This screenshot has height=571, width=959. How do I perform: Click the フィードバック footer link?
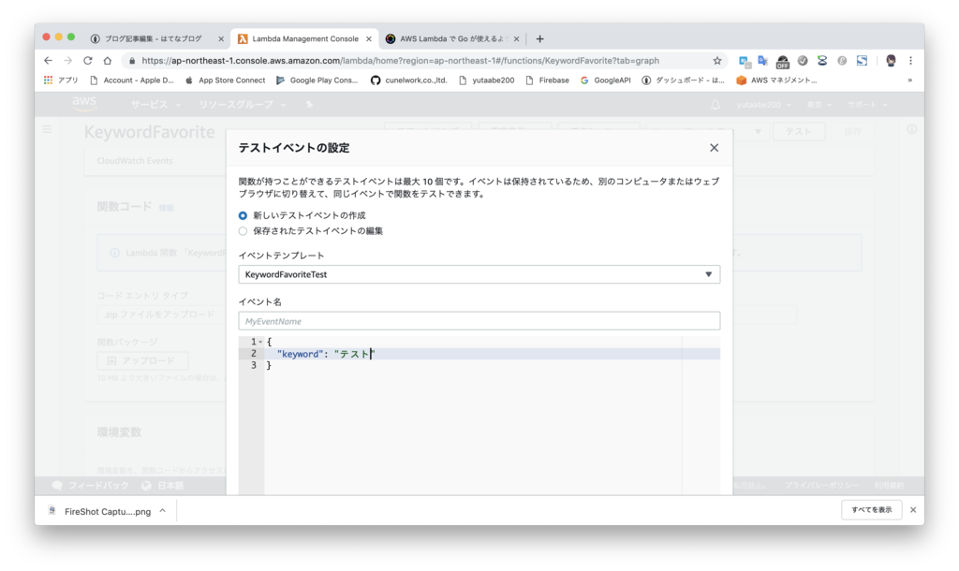(x=91, y=486)
